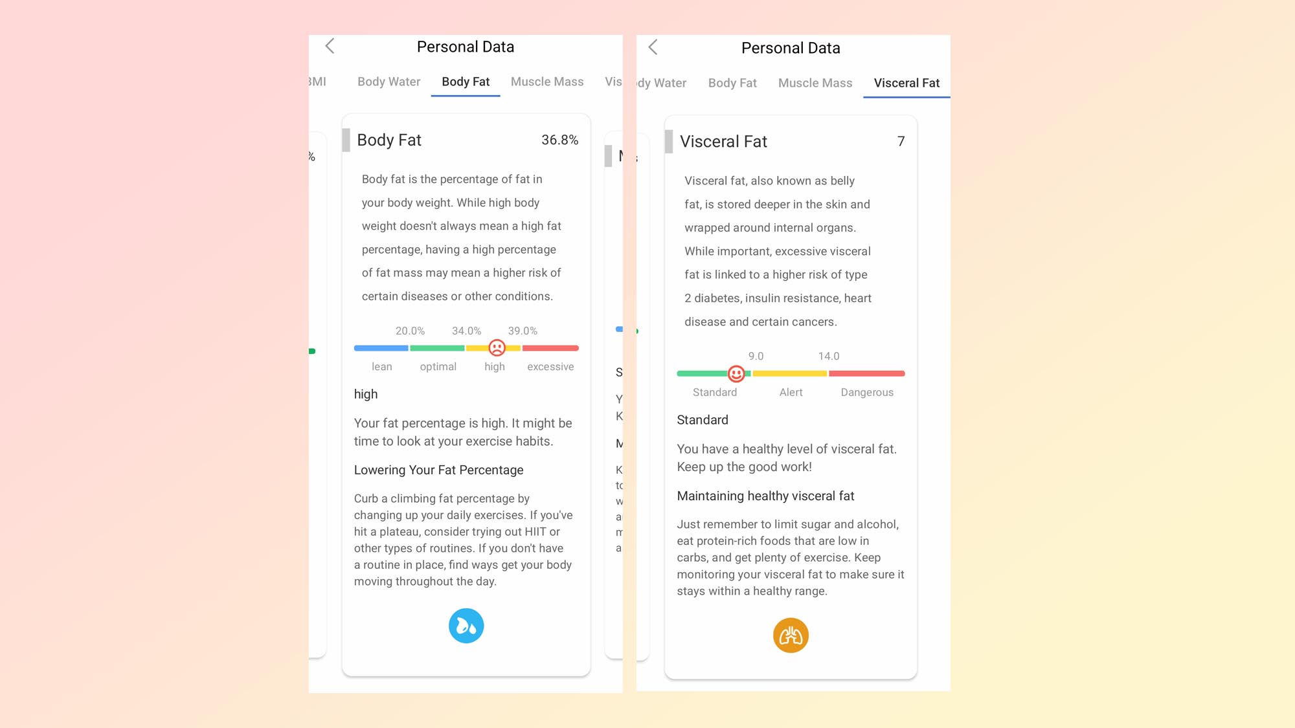Screen dimensions: 1295x728
Task: Scroll down on visceral fat panel
Action: tap(790, 635)
